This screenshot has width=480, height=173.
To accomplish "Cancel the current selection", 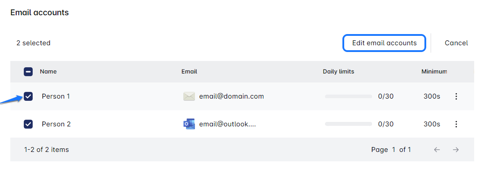I will [x=456, y=43].
